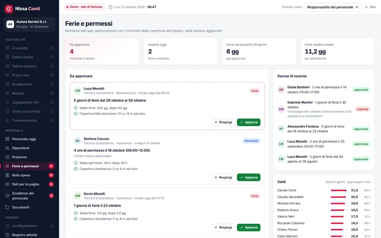Click the Liquidazione IVA percent icon

pos(7,102)
